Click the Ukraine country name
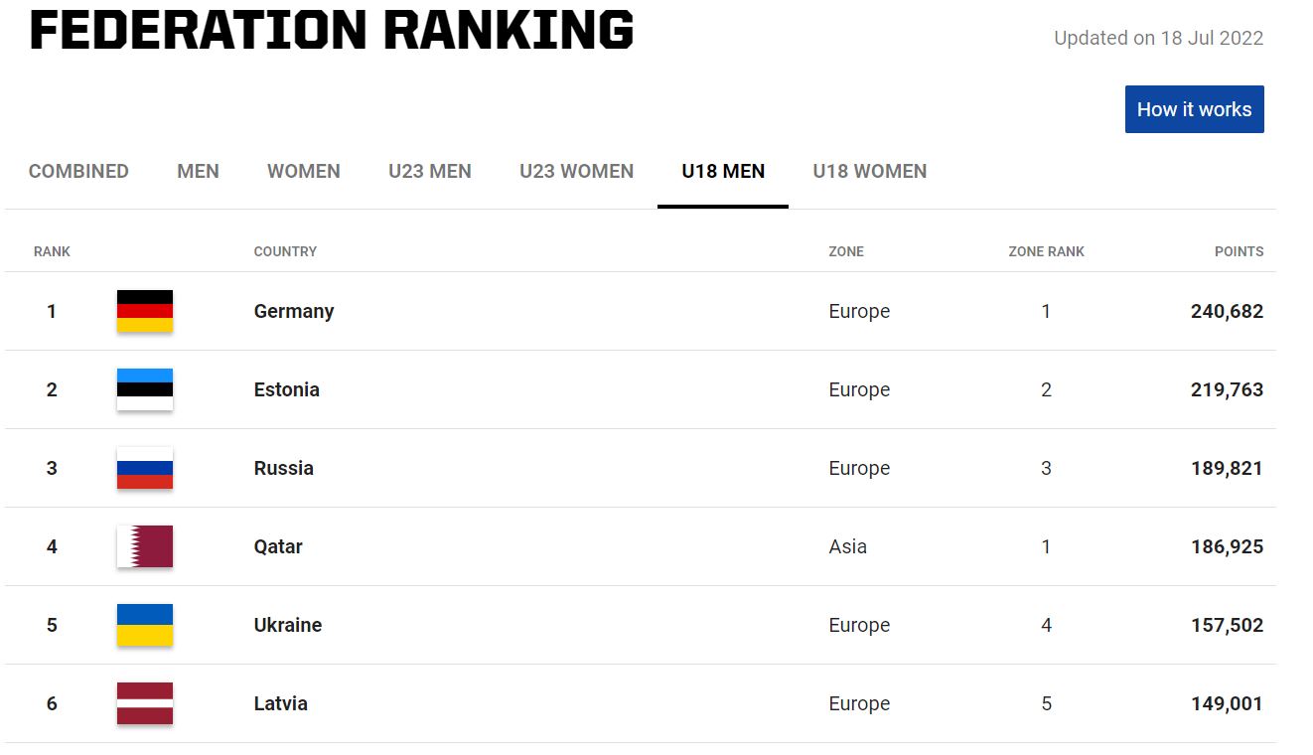The width and height of the screenshot is (1313, 755). coord(288,625)
